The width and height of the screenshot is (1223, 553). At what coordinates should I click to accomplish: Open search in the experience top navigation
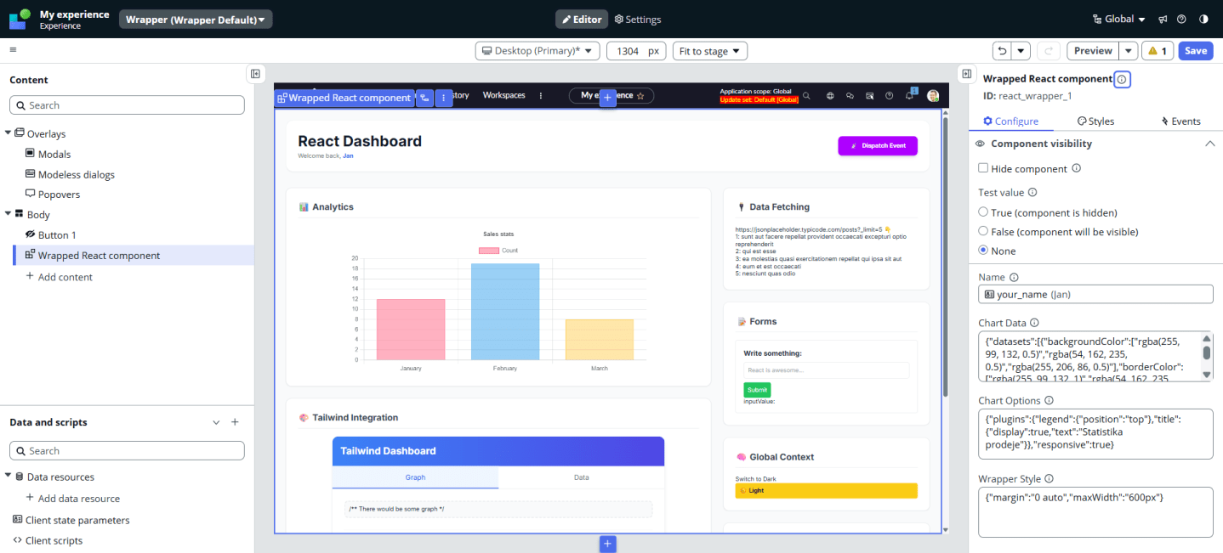point(806,95)
